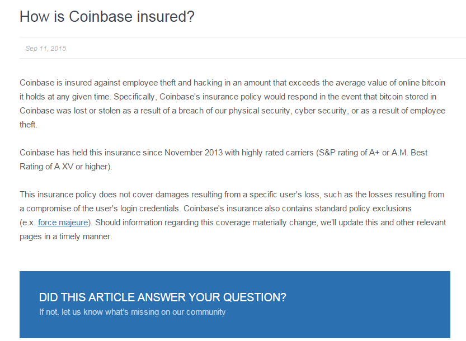Open the force majeure link
Screen dimensions: 466x341
pos(63,222)
